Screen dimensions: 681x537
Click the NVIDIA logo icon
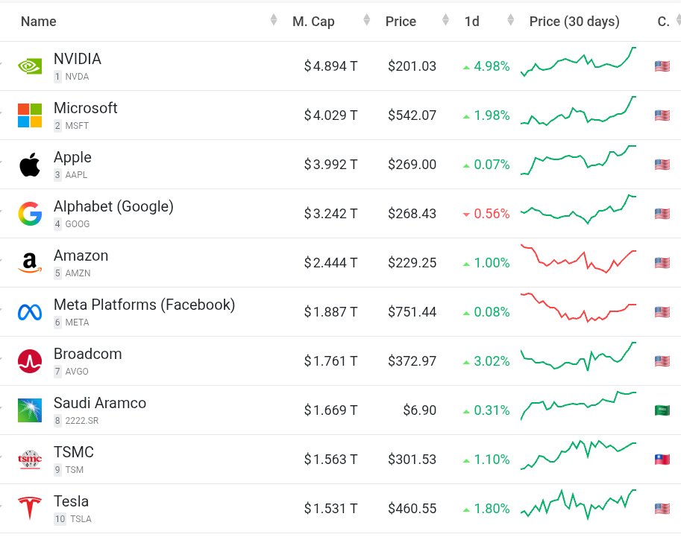click(x=30, y=66)
